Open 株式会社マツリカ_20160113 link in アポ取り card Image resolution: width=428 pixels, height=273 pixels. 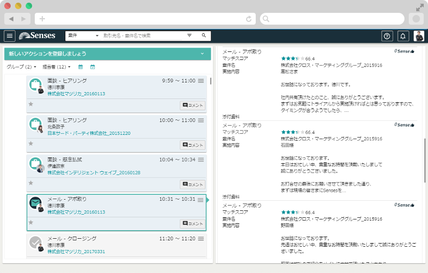[76, 212]
